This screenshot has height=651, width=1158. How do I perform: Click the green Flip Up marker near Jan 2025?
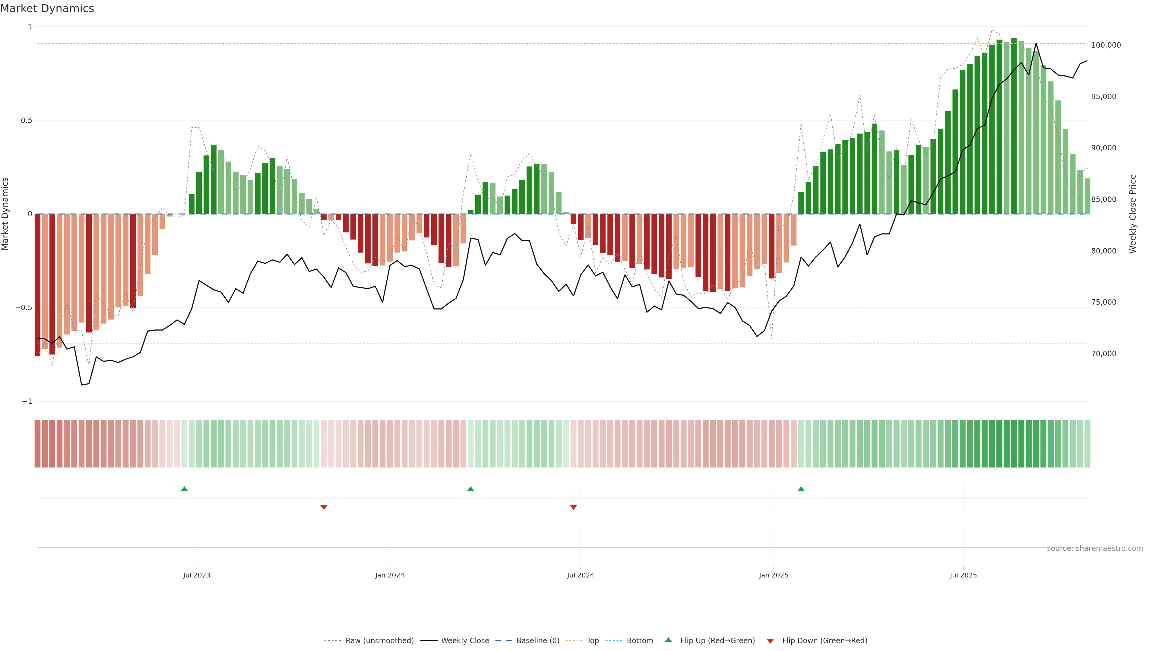click(801, 489)
